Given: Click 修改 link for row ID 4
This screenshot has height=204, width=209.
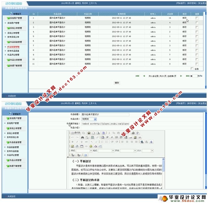Looking at the screenshot, I should pyautogui.click(x=184, y=32).
